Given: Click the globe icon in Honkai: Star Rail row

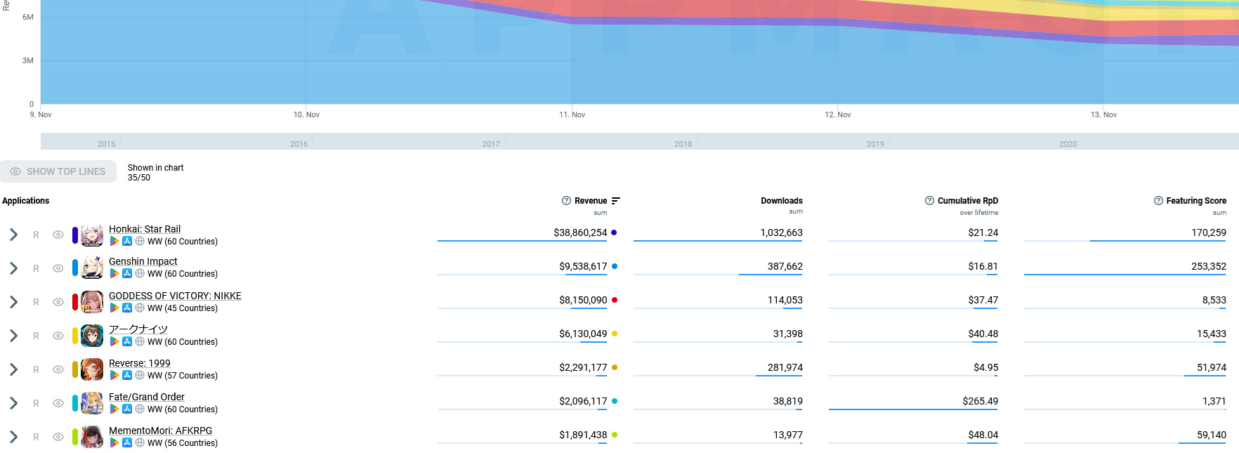Looking at the screenshot, I should (140, 241).
